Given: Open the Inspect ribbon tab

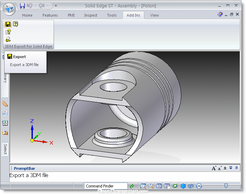Looking at the screenshot, I should pyautogui.click(x=91, y=15).
